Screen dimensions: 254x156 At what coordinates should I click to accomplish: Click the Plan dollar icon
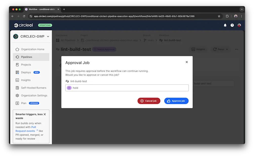17,103
